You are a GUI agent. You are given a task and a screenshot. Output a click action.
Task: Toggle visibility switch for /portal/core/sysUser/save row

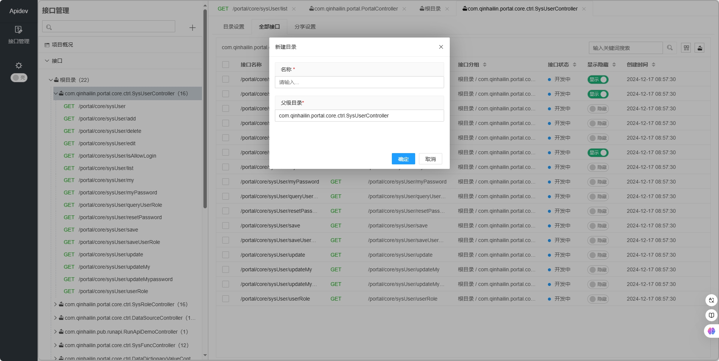[598, 226]
